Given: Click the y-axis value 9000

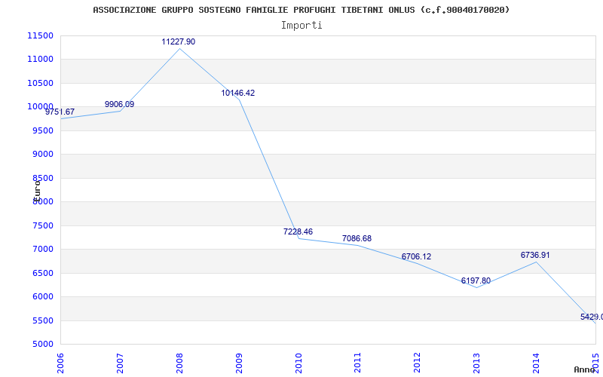Looking at the screenshot, I should (x=42, y=155).
